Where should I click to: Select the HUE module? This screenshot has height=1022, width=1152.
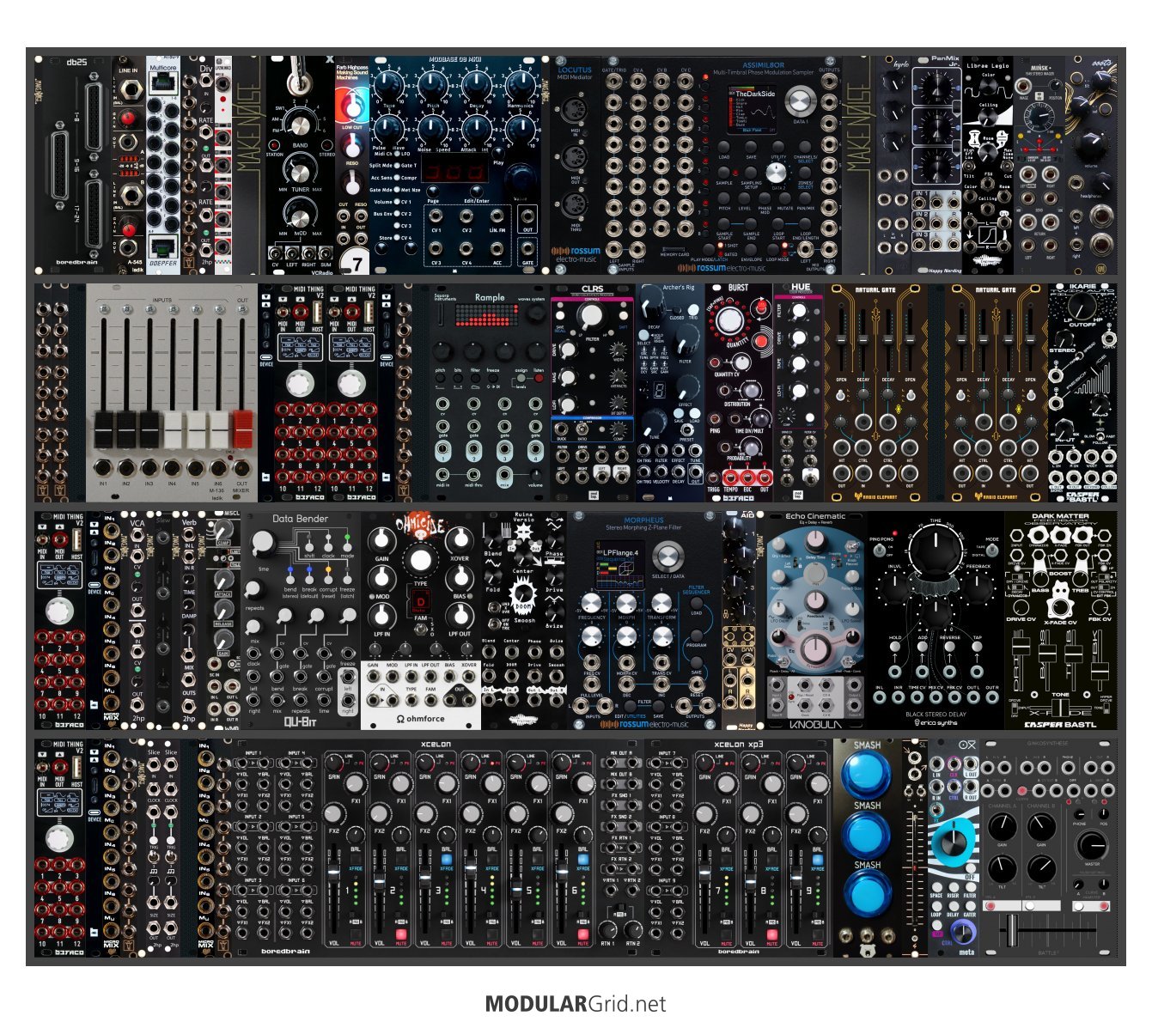799,393
